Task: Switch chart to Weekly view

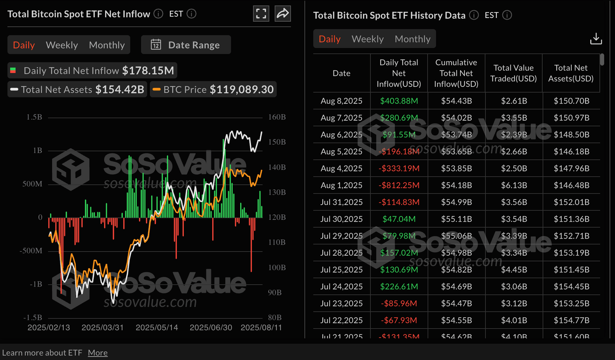Action: (62, 45)
